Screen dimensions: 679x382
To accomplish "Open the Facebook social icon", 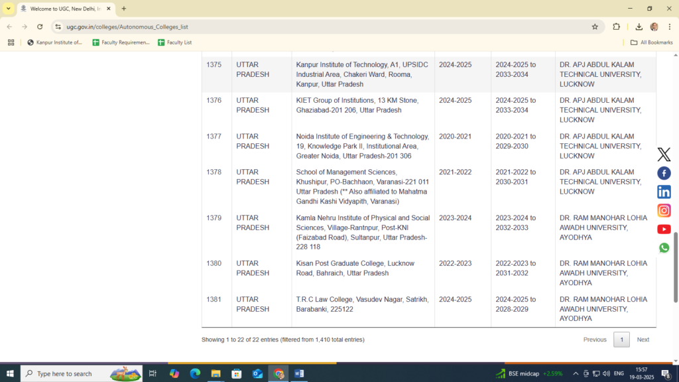I will 664,173.
